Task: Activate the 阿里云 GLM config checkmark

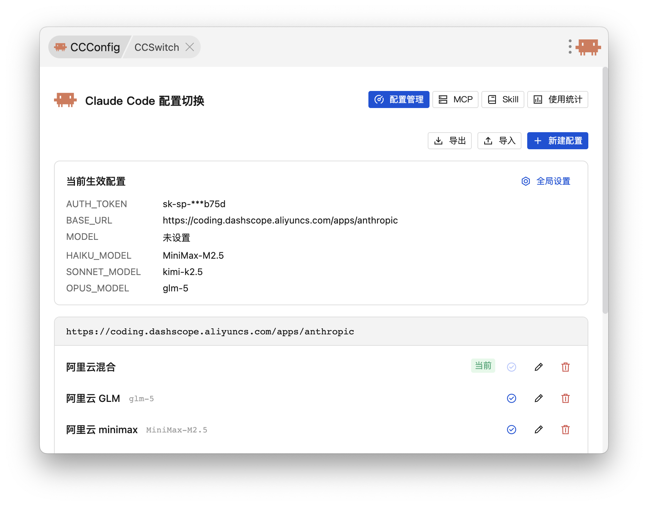Action: coord(511,398)
